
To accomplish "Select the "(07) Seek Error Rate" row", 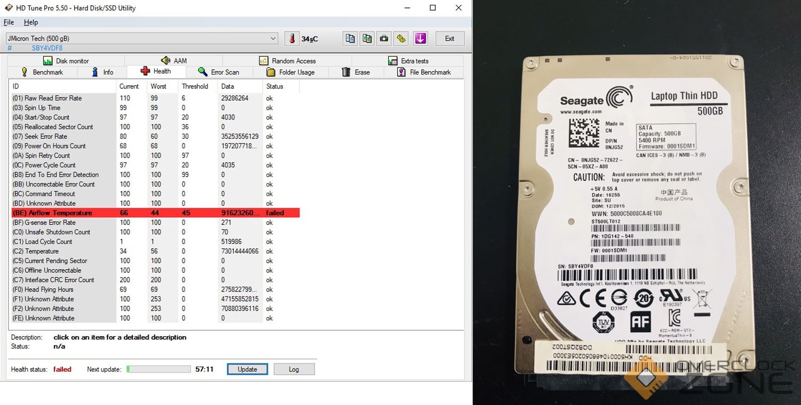I will pyautogui.click(x=155, y=136).
